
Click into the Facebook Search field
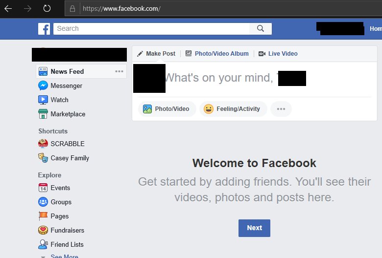click(151, 29)
